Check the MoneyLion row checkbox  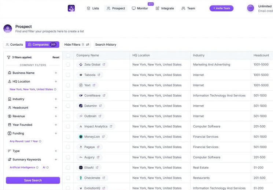pos(68,137)
